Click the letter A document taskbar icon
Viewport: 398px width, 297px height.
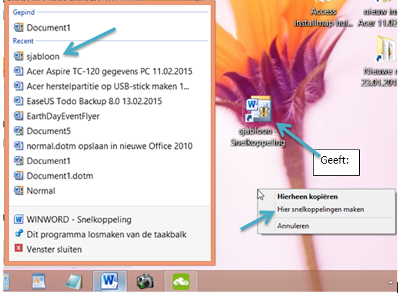(x=39, y=281)
